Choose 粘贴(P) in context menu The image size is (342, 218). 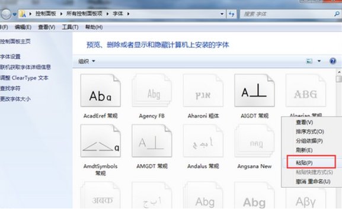[311, 162]
